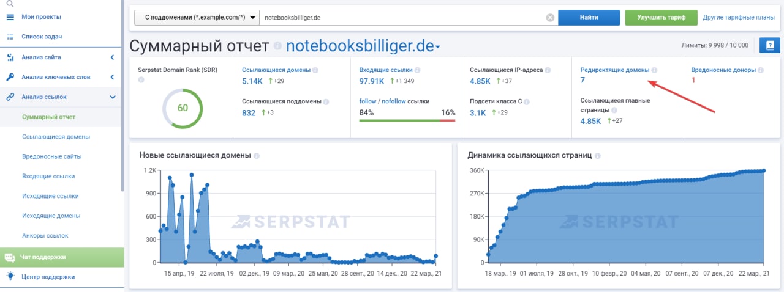Click the Анализ сайта chart icon
This screenshot has width=784, height=292.
[x=10, y=57]
